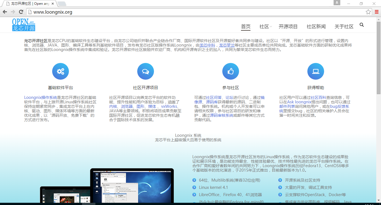This screenshot has width=381, height=205.
Task: Open the 源码库 link
Action: point(212,102)
